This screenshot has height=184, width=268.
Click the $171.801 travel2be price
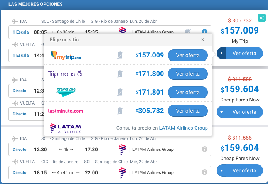(x=150, y=92)
